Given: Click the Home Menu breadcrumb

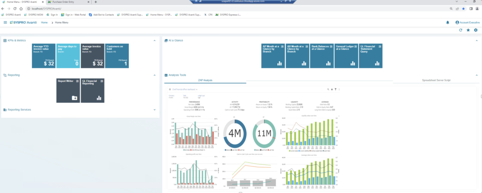Looking at the screenshot, I should click(62, 23).
